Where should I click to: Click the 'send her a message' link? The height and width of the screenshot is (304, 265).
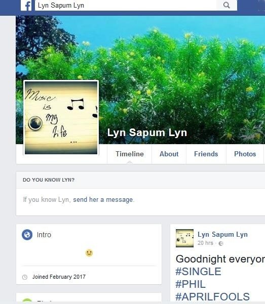click(x=103, y=199)
